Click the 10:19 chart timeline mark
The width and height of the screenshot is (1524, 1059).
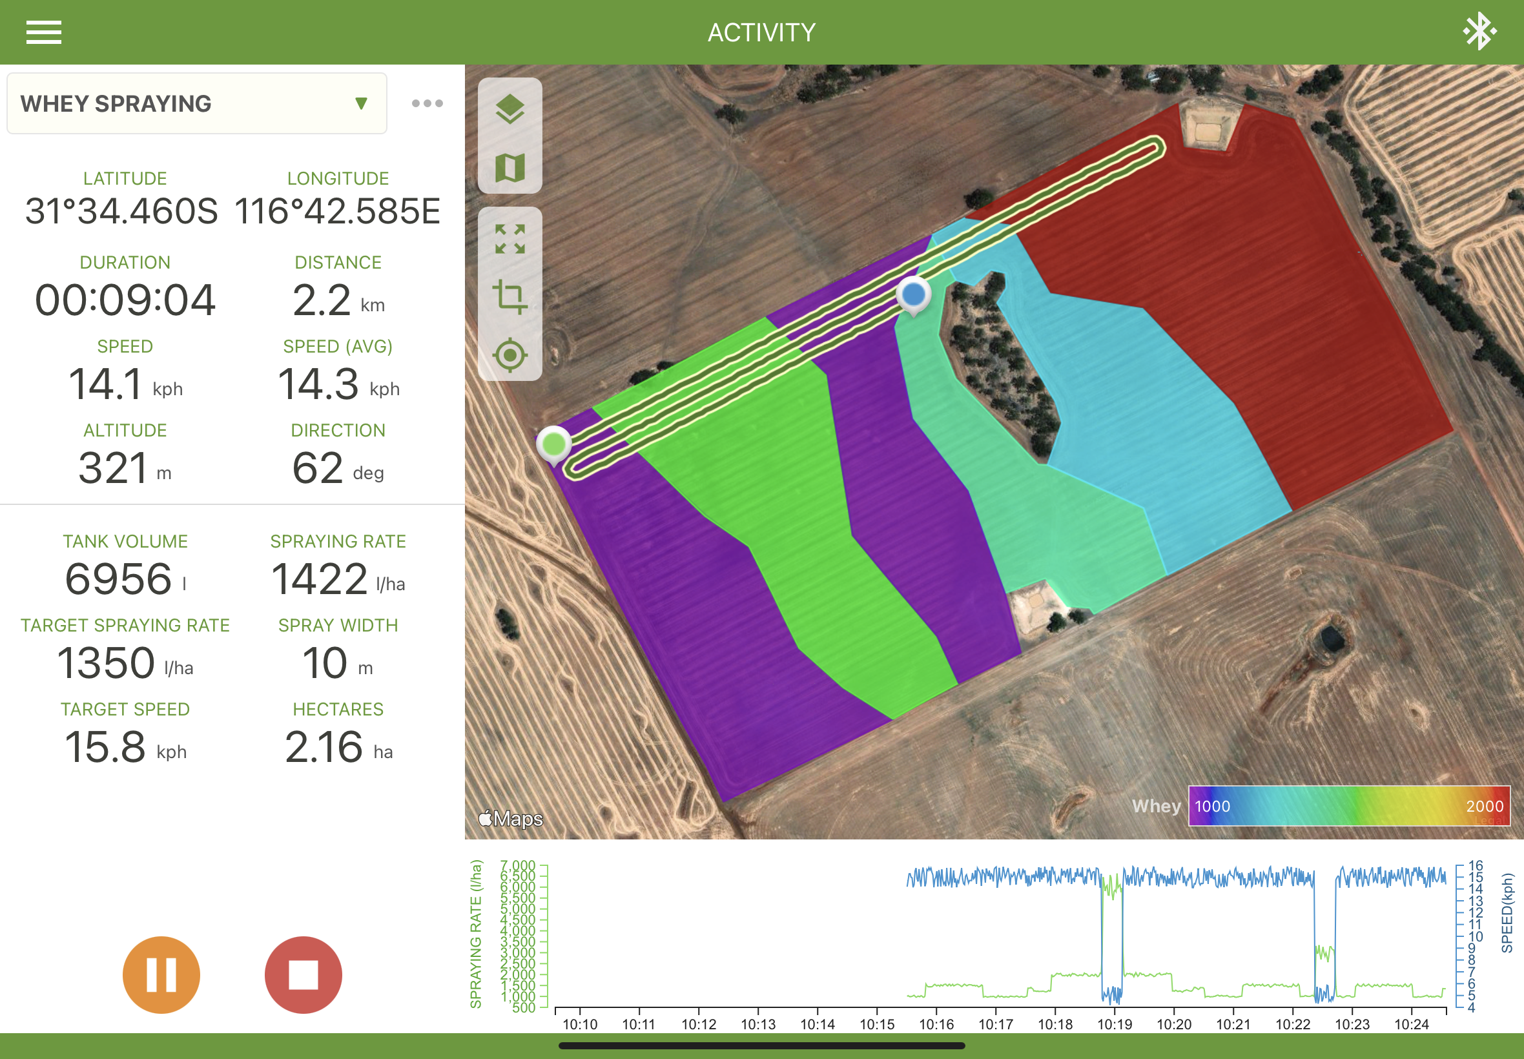[x=1114, y=1024]
